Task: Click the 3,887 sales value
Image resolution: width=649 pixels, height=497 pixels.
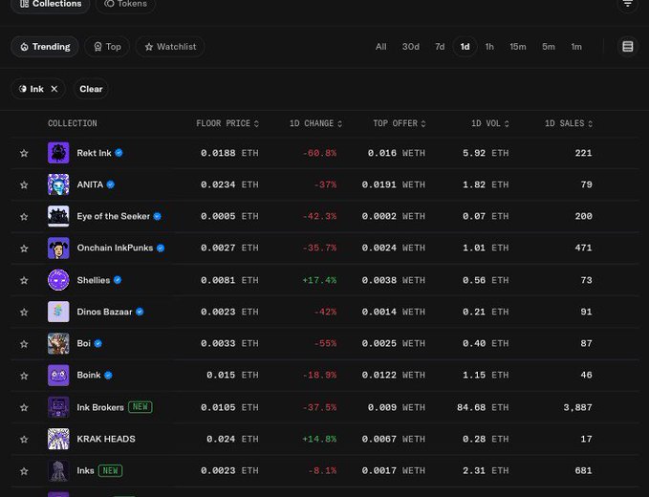Action: pyautogui.click(x=578, y=407)
